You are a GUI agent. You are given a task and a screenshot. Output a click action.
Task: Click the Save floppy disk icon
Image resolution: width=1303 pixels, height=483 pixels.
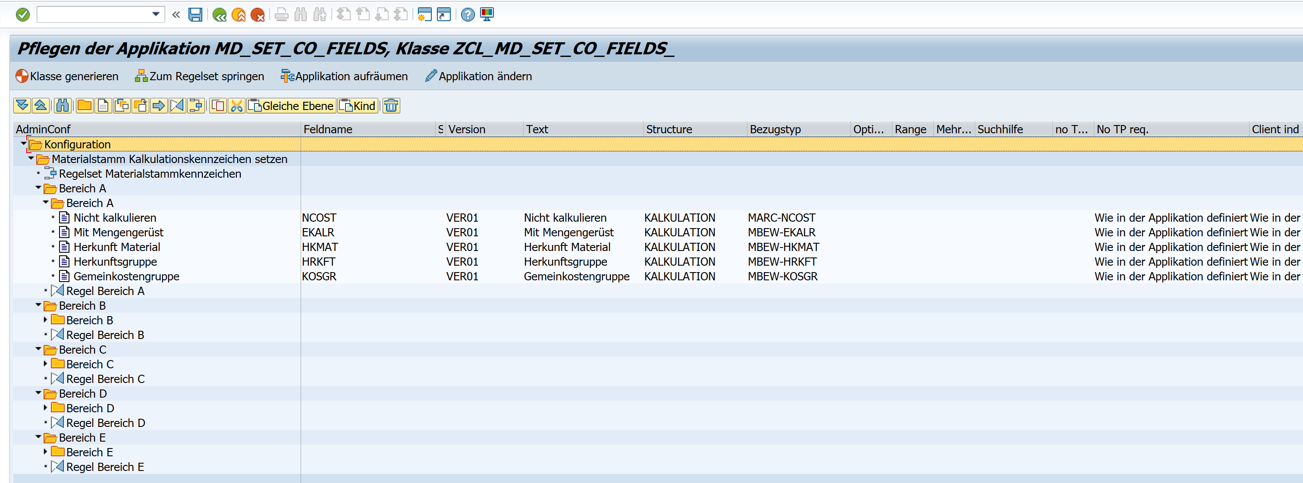click(195, 15)
